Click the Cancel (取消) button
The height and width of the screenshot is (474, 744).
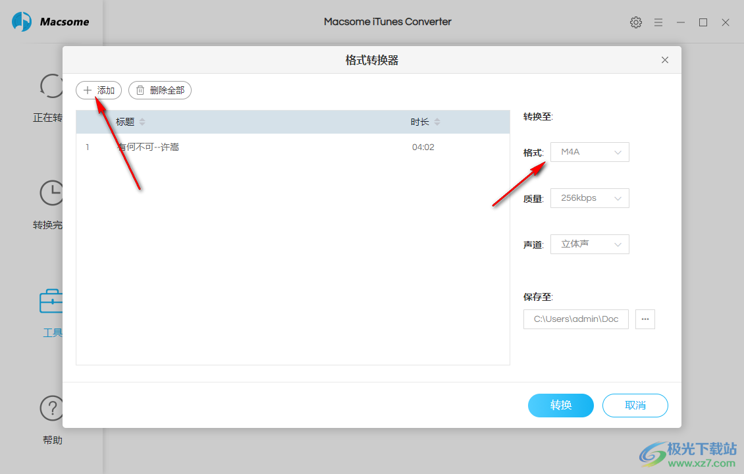pyautogui.click(x=635, y=405)
